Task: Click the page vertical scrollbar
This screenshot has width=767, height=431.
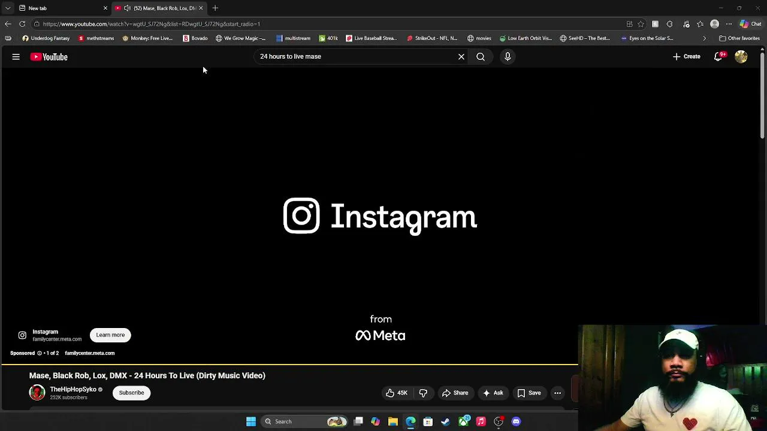Action: (762, 95)
